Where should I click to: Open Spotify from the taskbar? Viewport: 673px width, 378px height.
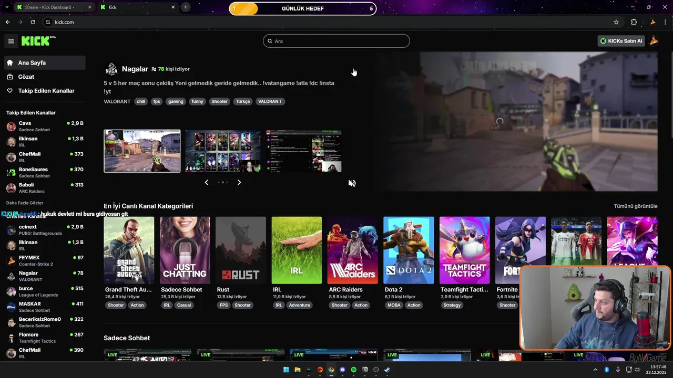353,370
